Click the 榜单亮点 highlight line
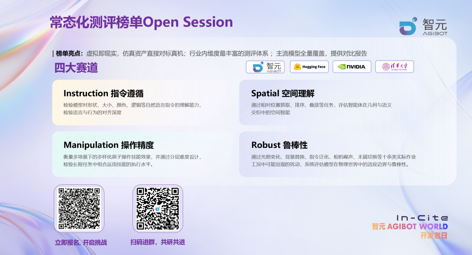The width and height of the screenshot is (472, 255). [x=210, y=54]
